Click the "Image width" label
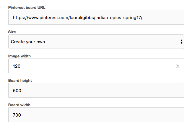Viewport: 192px width, 126px height. (x=19, y=56)
